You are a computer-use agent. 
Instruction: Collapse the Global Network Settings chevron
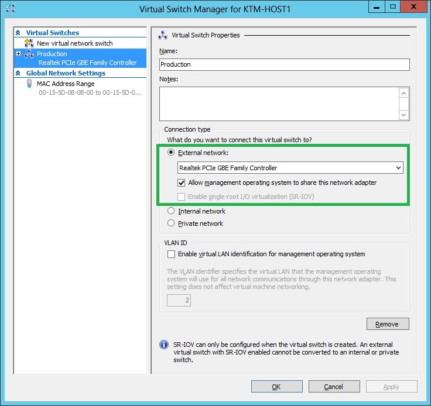coord(18,73)
